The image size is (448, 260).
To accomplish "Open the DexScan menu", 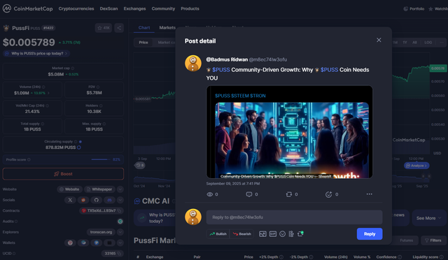I will pyautogui.click(x=108, y=8).
